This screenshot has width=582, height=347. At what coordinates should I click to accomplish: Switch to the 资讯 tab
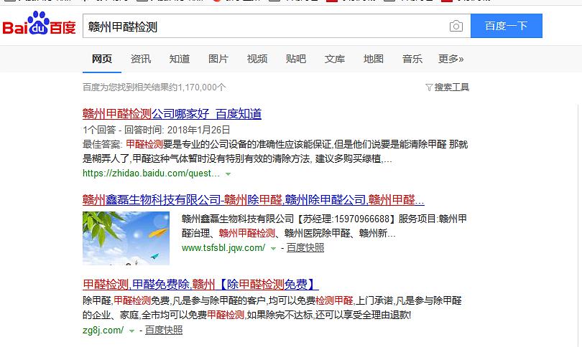(141, 59)
